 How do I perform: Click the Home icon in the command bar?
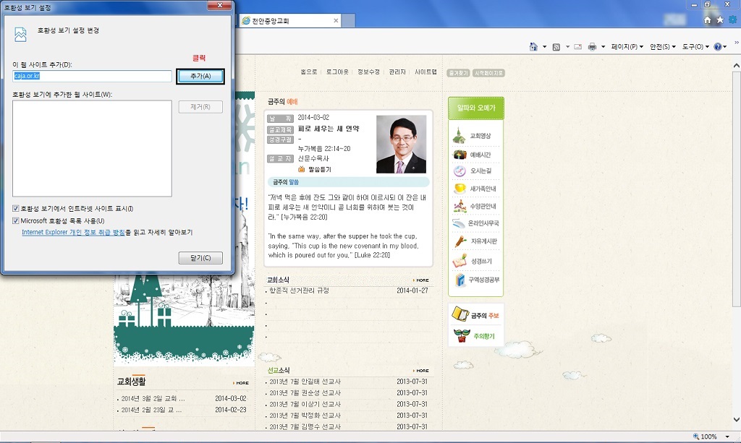(533, 47)
